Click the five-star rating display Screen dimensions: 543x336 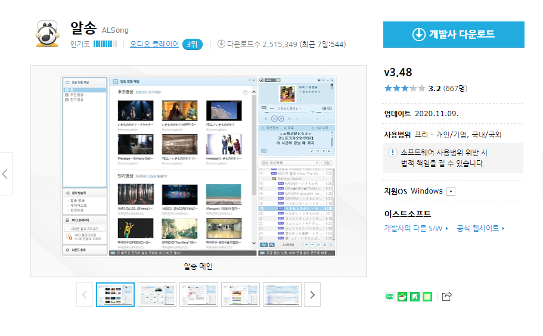405,88
